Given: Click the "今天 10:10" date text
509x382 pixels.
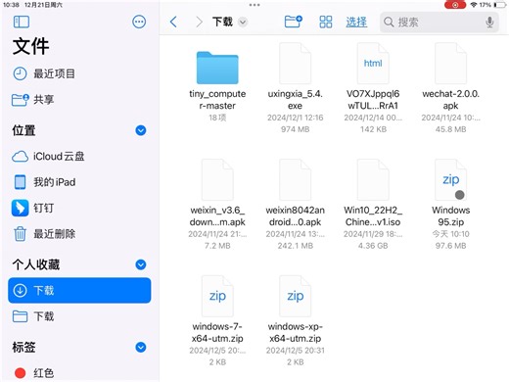Looking at the screenshot, I should 450,234.
